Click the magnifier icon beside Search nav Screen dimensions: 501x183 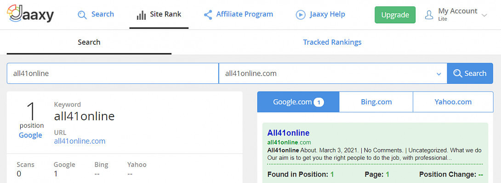pyautogui.click(x=82, y=15)
